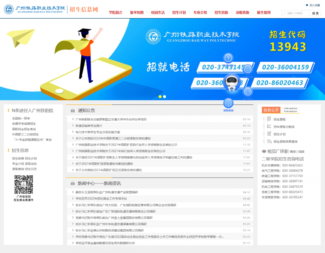Click the 招生计划 edit-note icon
Screen dimensions: 325x253
[x=269, y=134]
